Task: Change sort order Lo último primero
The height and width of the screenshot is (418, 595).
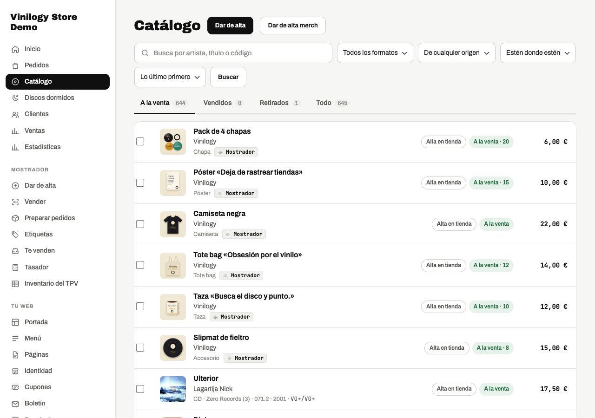Action: click(170, 77)
